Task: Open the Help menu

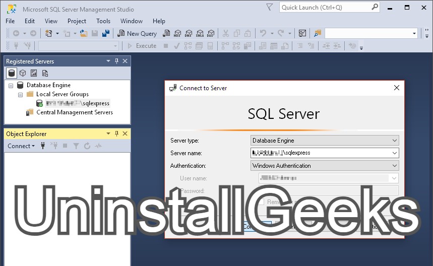Action: pyautogui.click(x=159, y=21)
